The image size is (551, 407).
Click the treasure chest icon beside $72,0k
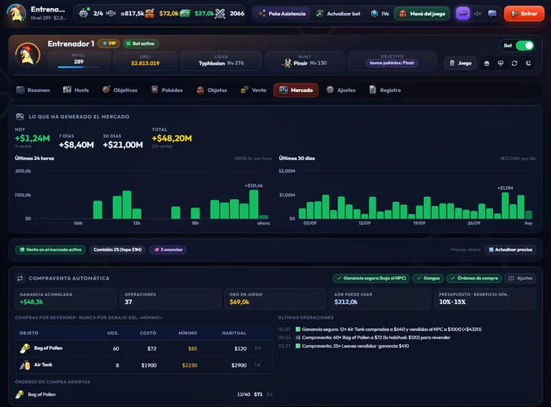(149, 13)
